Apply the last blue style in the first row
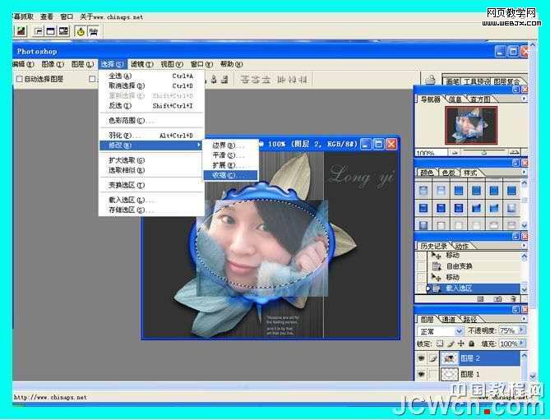Screen dimensions: 550x420 click(x=511, y=191)
